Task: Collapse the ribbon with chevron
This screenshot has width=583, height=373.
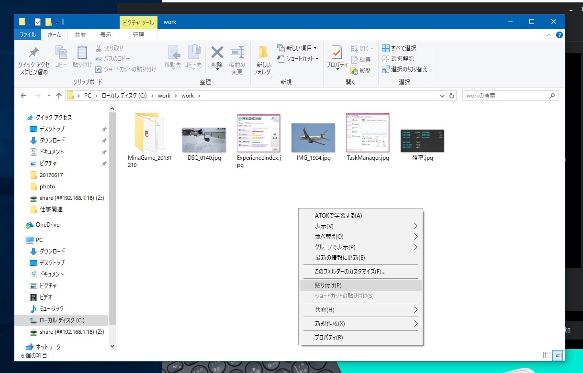Action: pyautogui.click(x=549, y=35)
